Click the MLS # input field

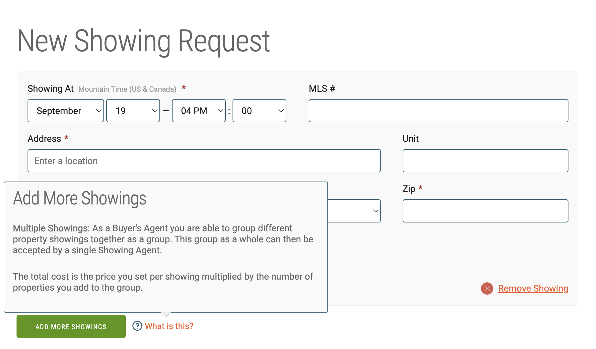[438, 111]
